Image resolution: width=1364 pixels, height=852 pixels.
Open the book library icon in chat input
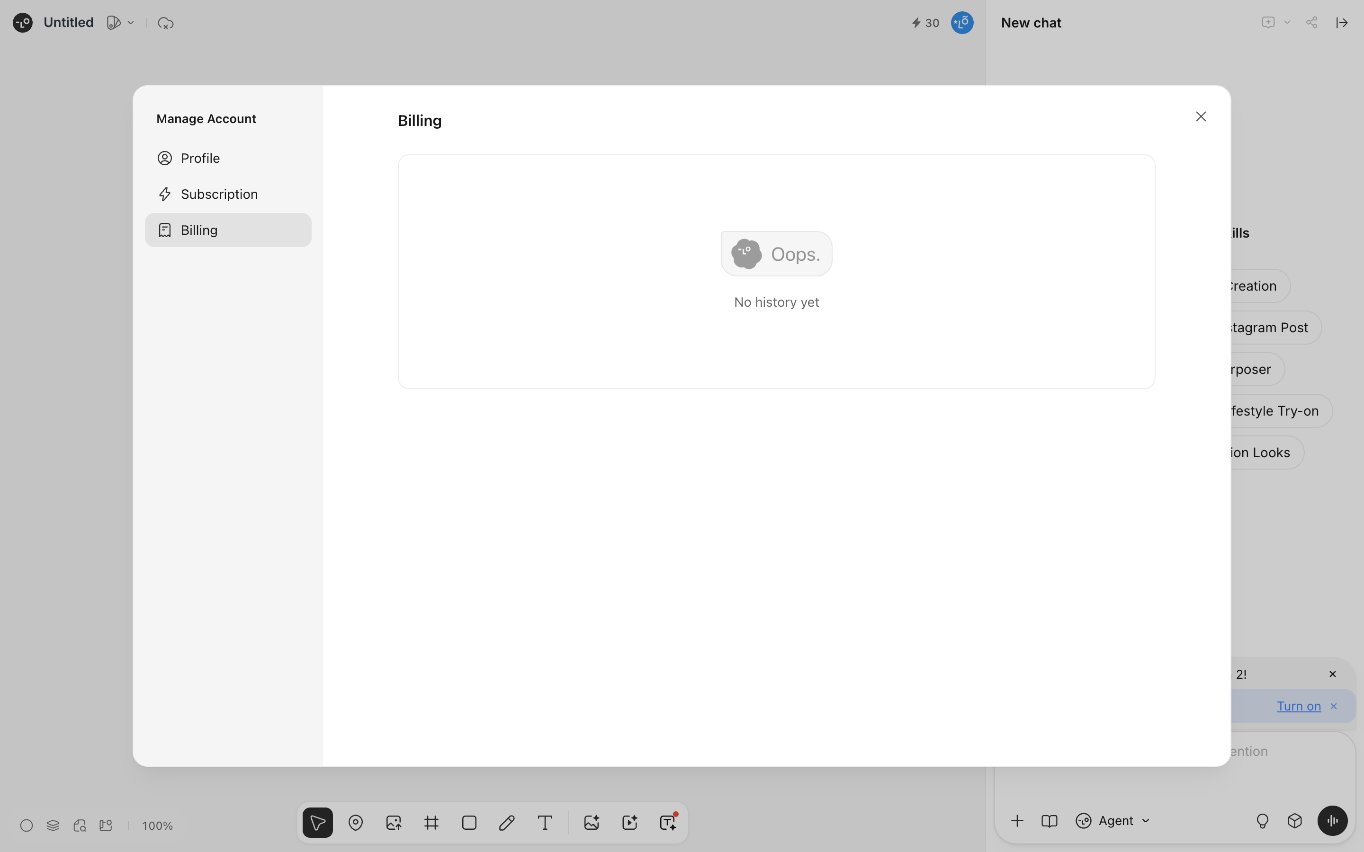(x=1049, y=821)
